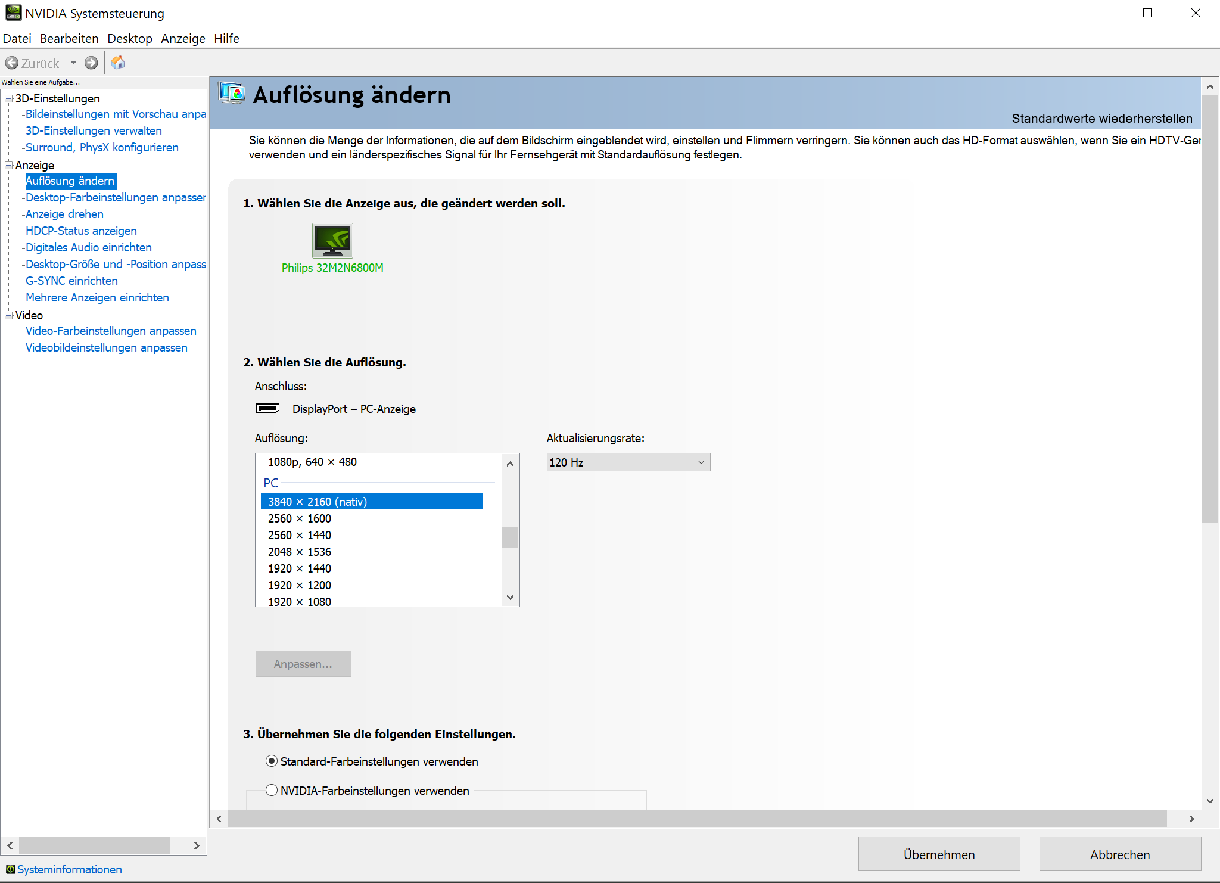Click the back arrow icon

click(12, 63)
